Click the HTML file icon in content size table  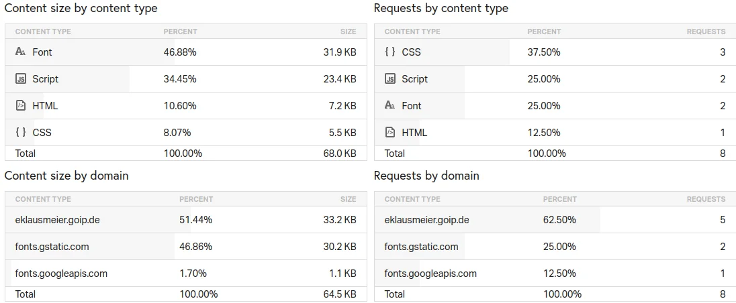click(x=20, y=106)
